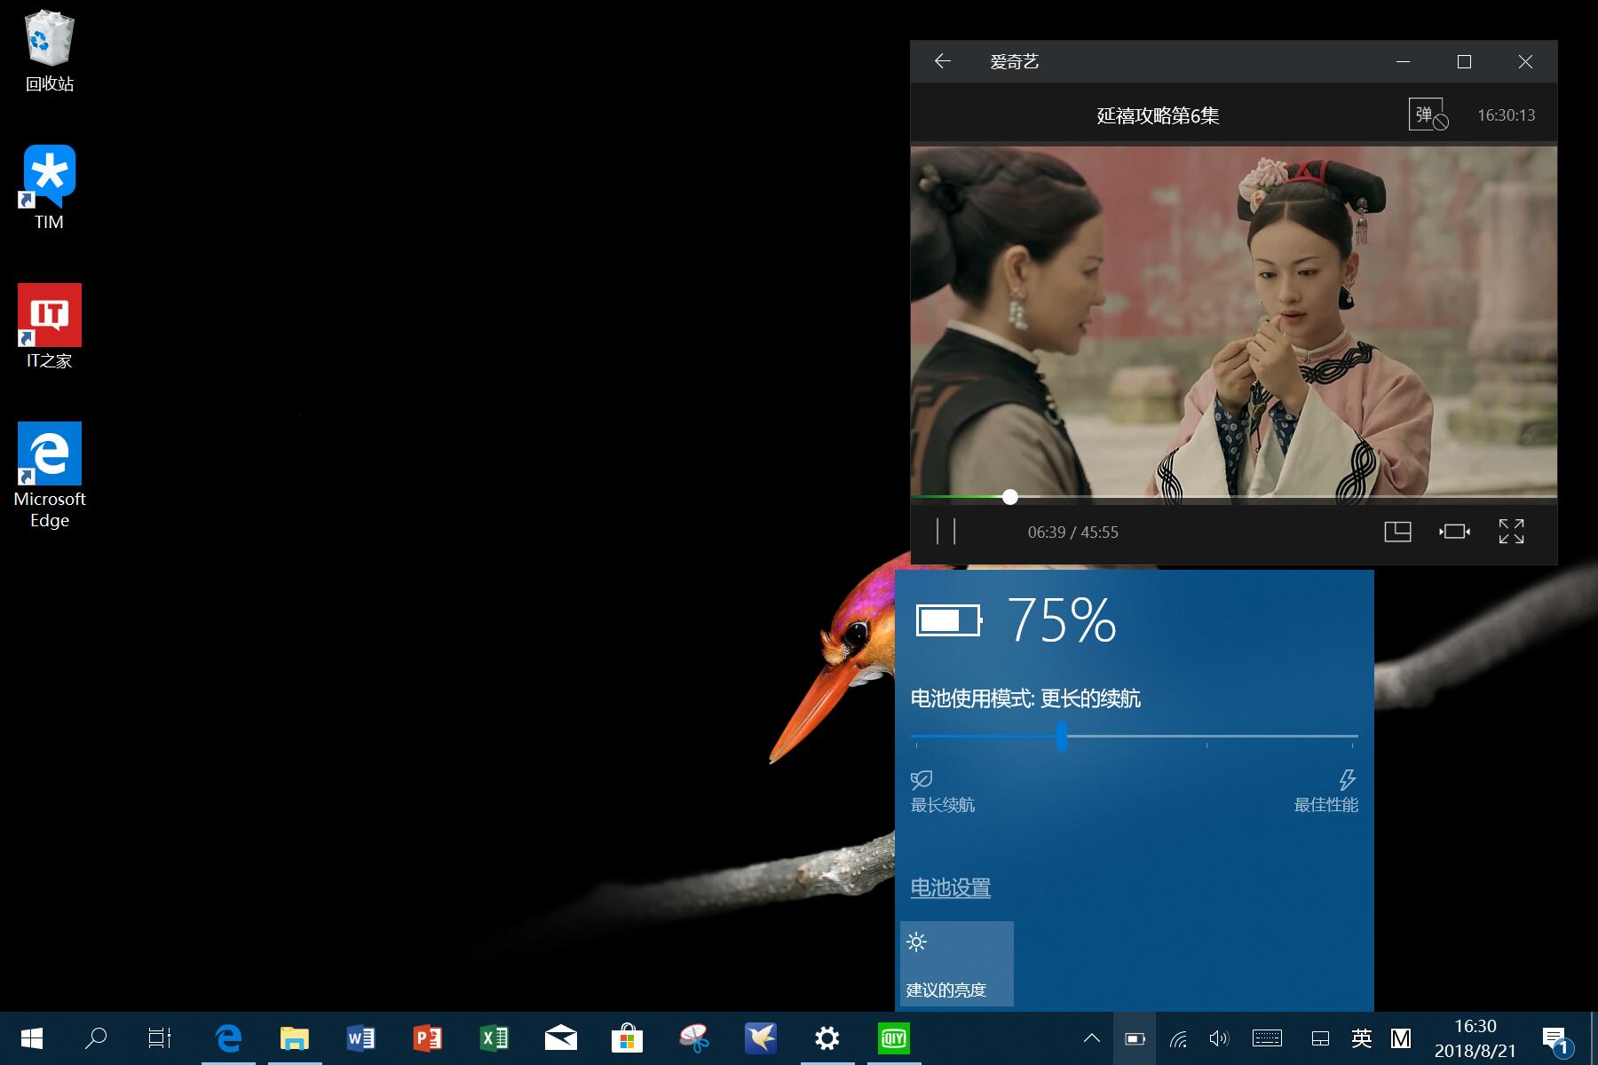Open the bird-shaped app on the taskbar
This screenshot has height=1065, width=1598.
pyautogui.click(x=761, y=1038)
